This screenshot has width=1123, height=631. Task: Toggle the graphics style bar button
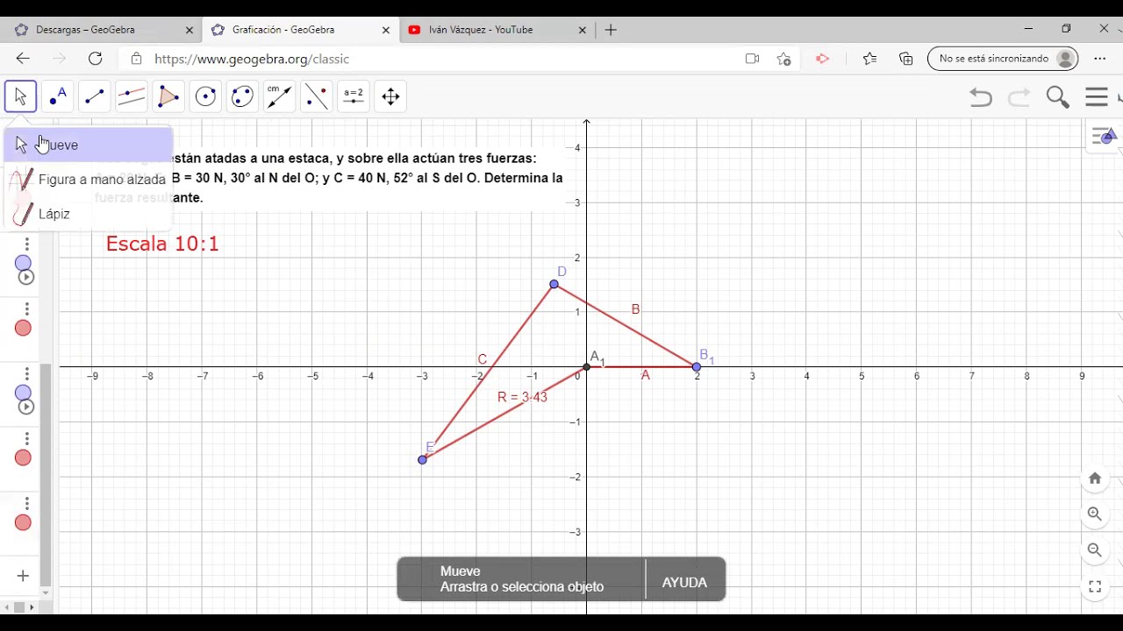click(1104, 137)
